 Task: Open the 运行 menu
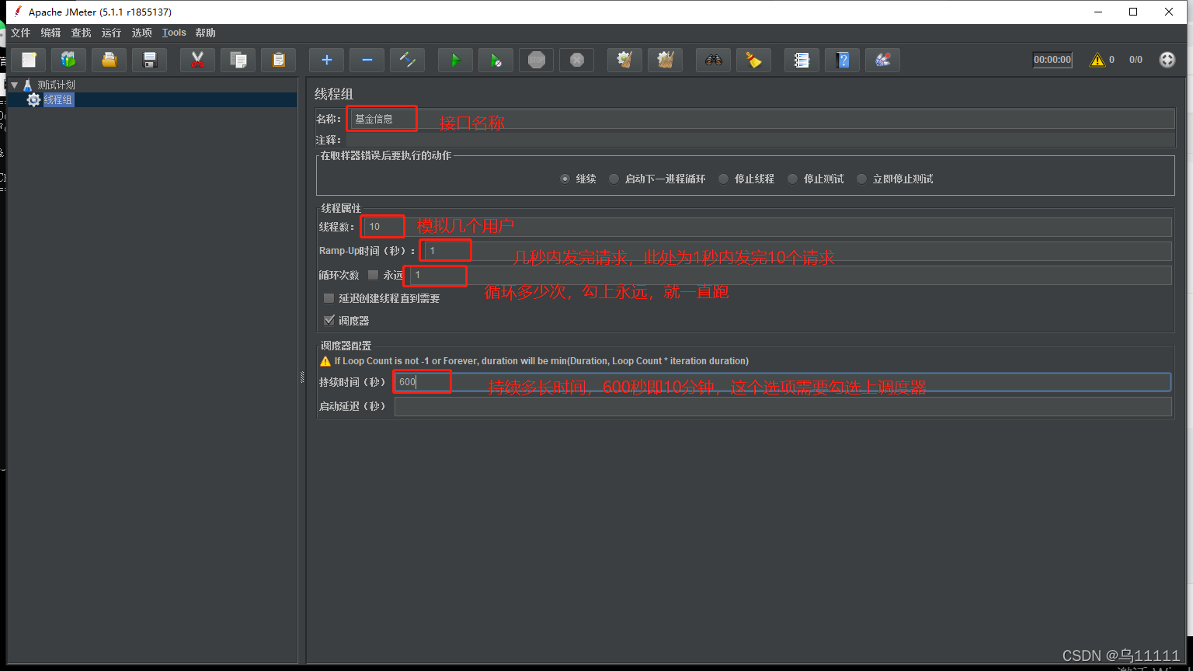point(111,33)
